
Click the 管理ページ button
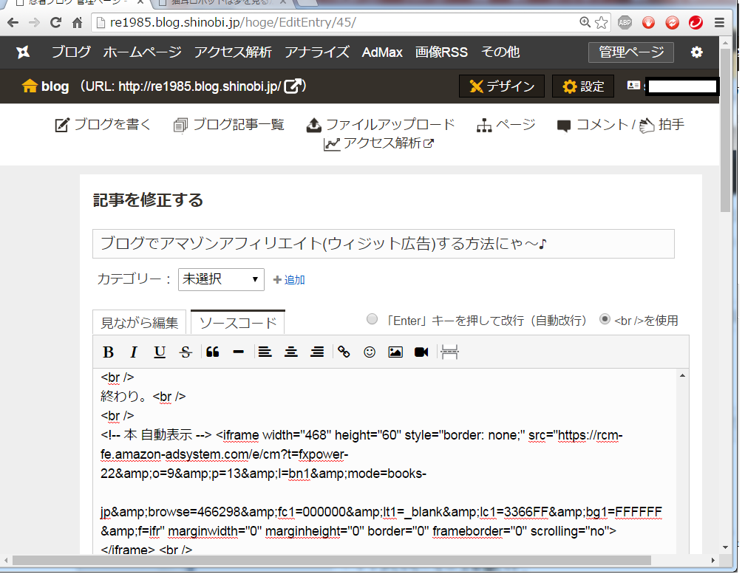coord(631,52)
